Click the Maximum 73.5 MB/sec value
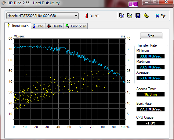Screen dimensions: 174x140 point(150,67)
